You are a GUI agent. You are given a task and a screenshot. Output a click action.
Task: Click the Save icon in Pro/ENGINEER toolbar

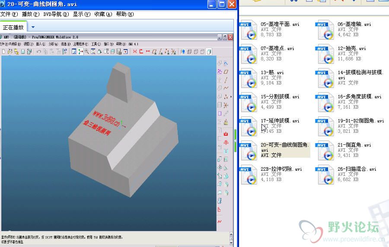23,51
